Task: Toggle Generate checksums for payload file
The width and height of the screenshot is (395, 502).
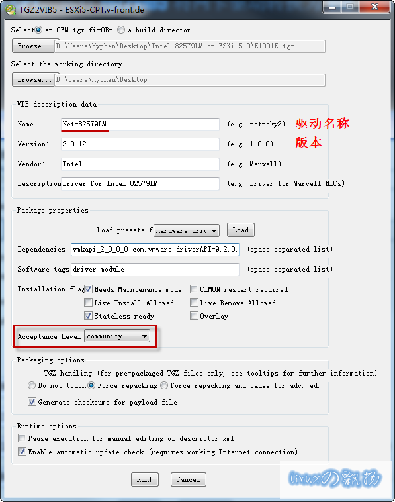Action: pos(32,402)
